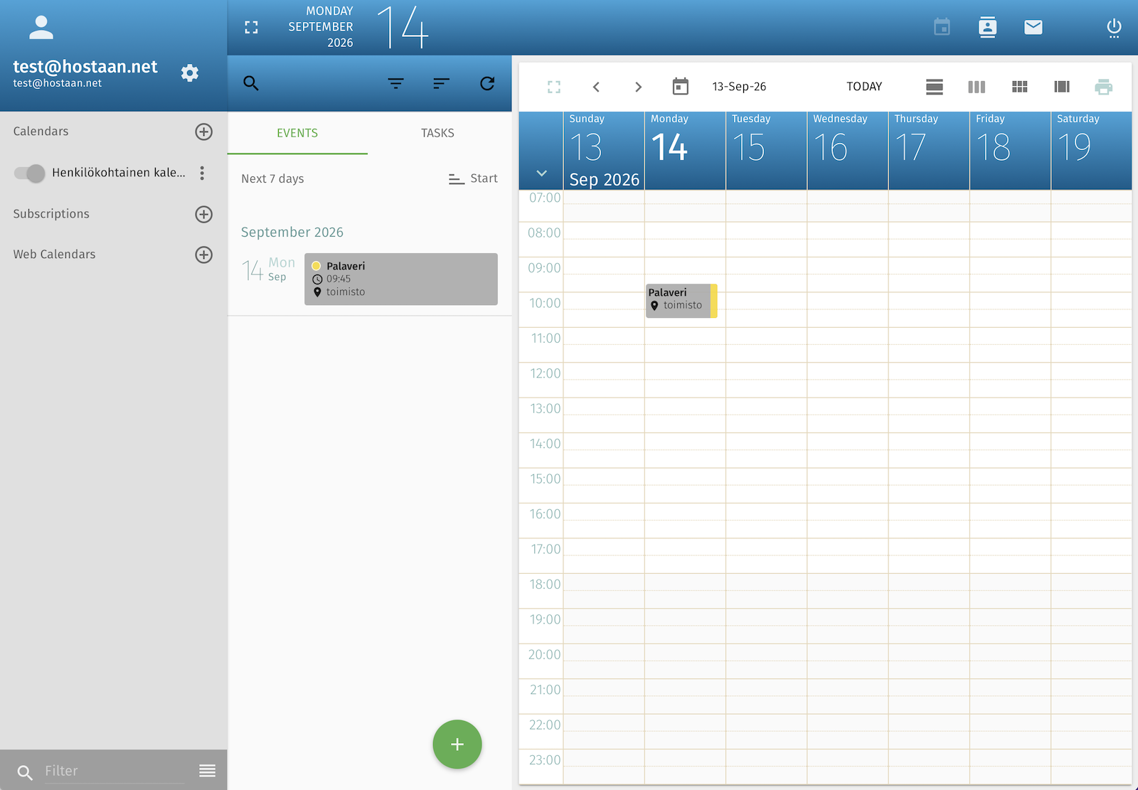Open the mail envelope icon
This screenshot has width=1138, height=790.
(1033, 27)
